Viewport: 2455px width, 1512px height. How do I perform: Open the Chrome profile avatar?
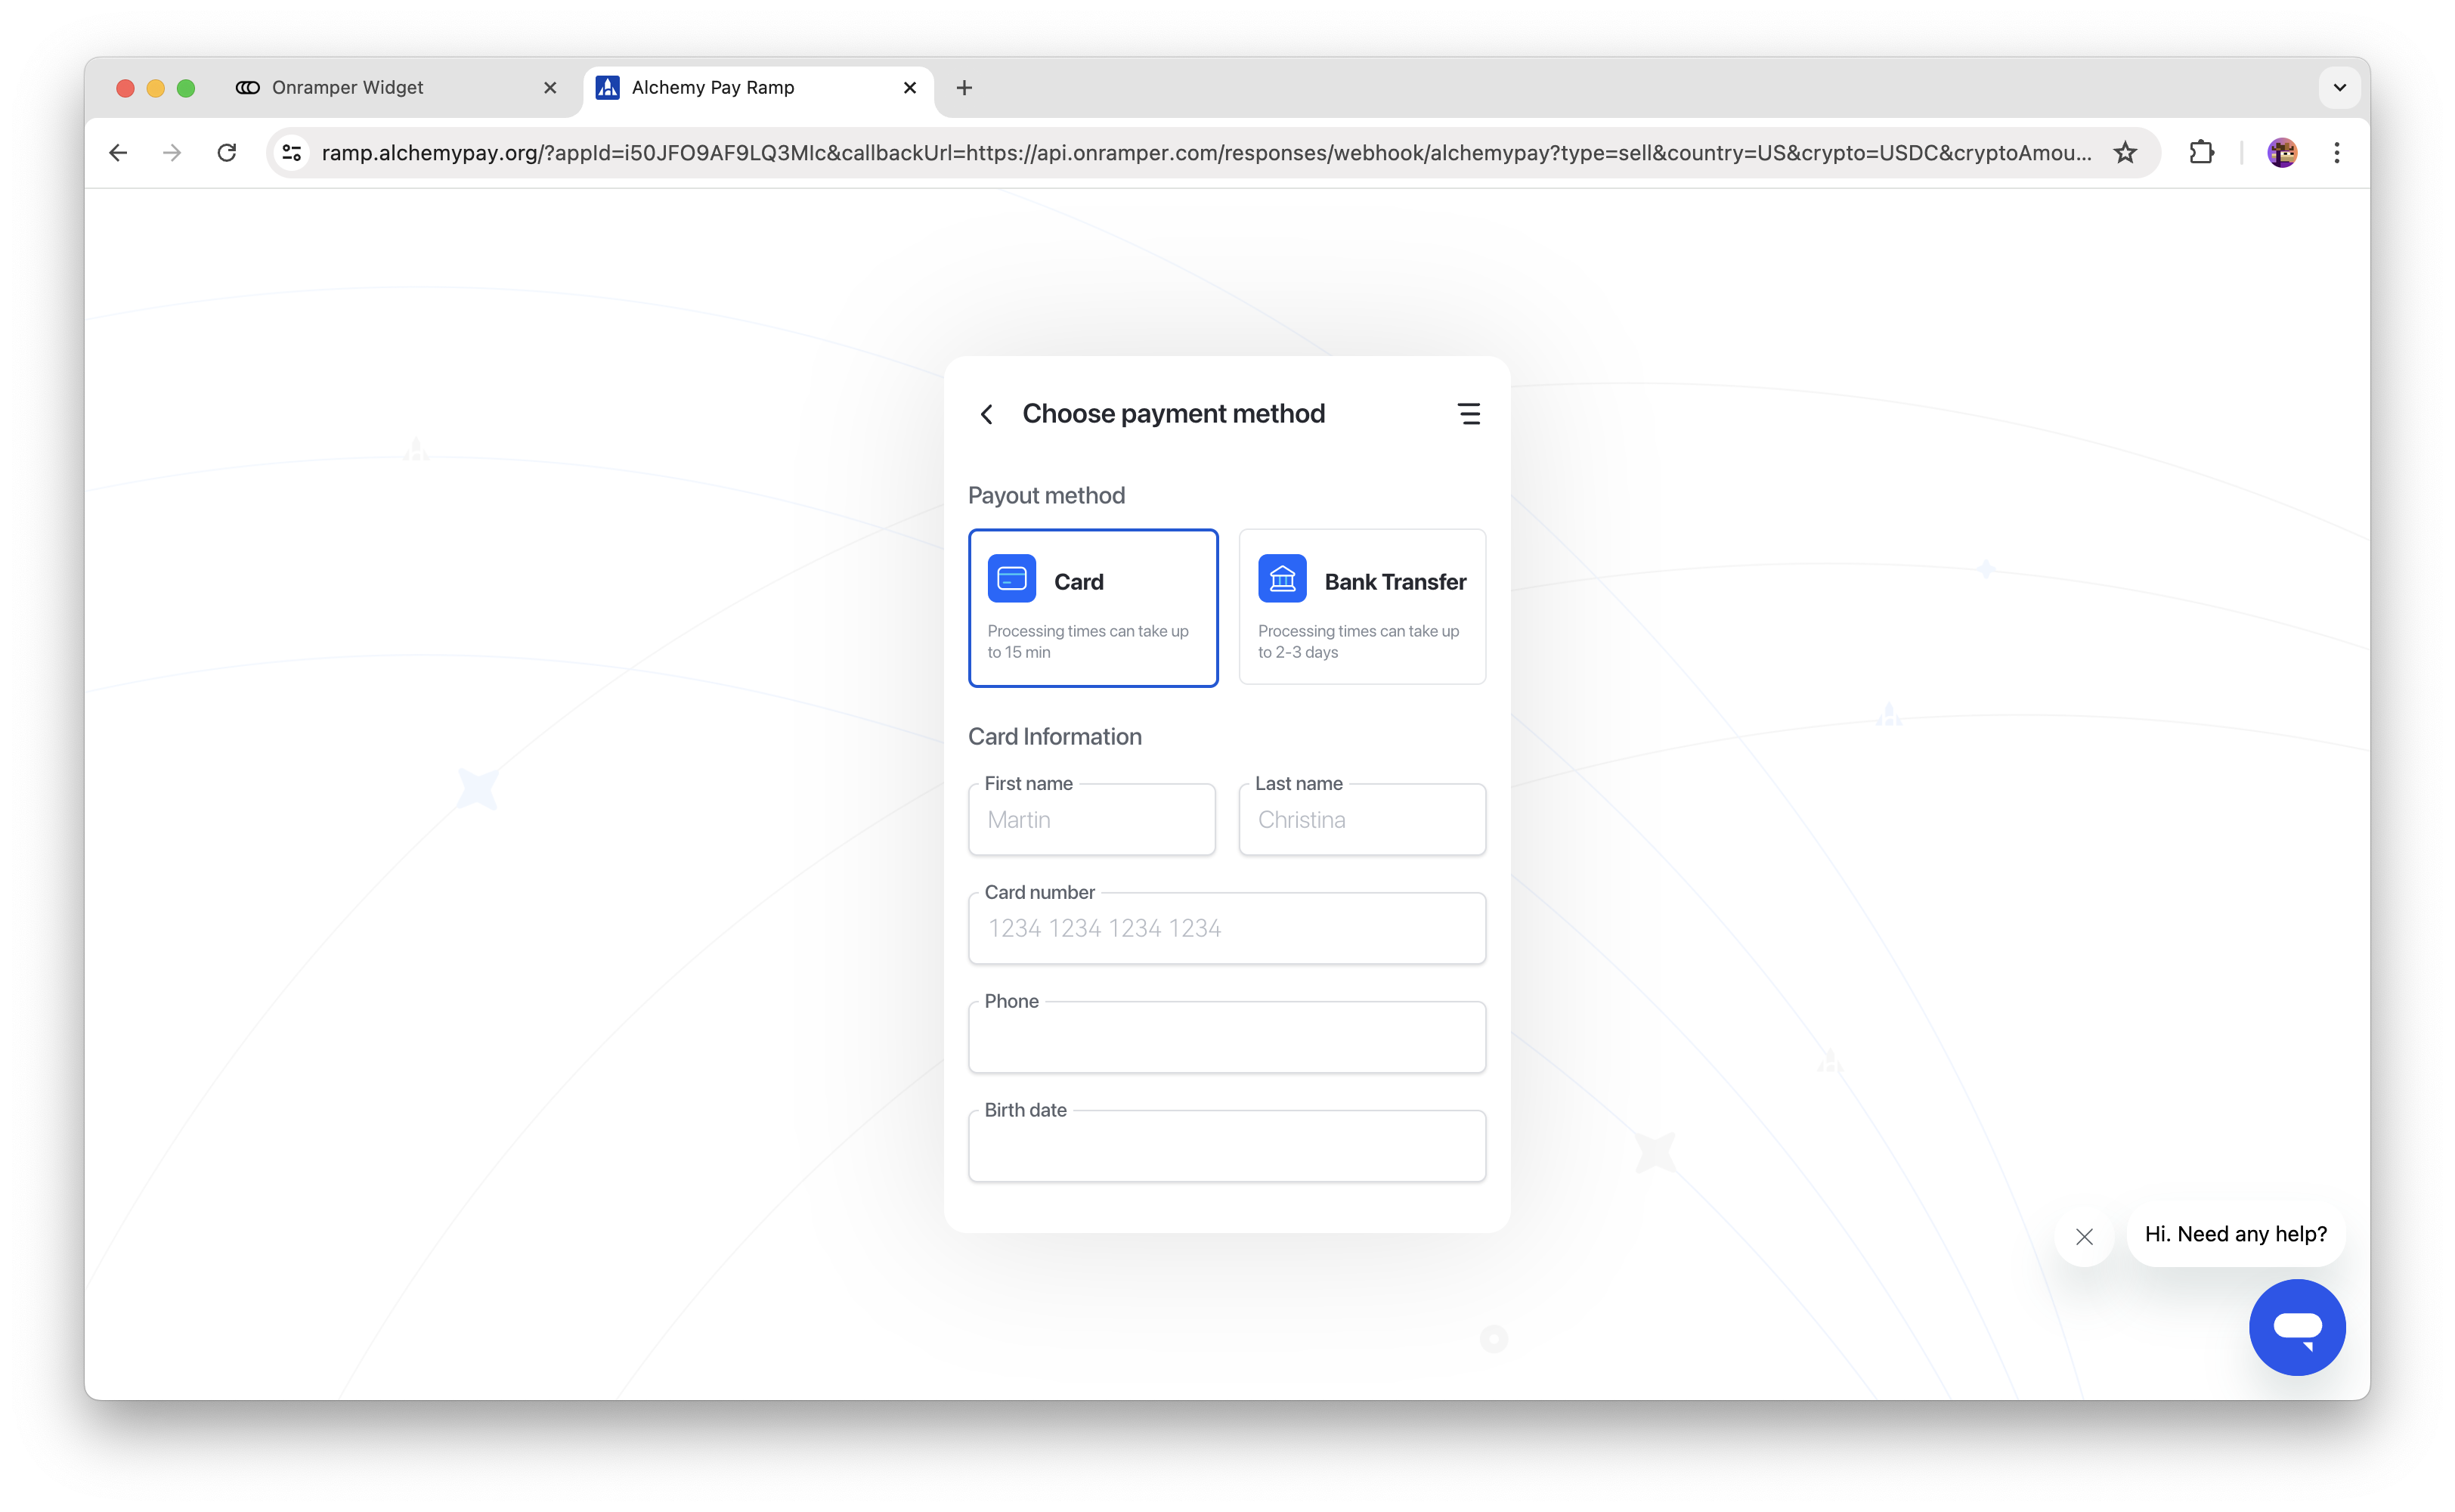(x=2282, y=153)
